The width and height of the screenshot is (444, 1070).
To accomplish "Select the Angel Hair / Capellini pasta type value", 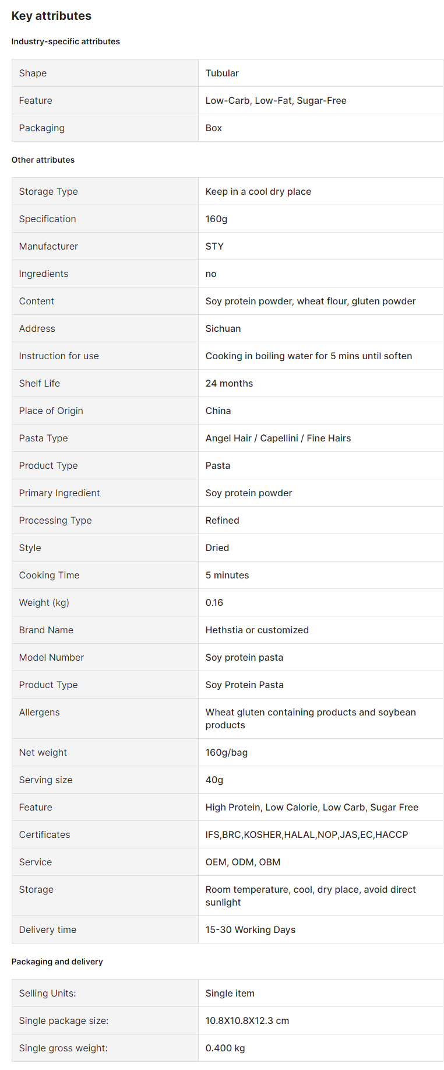I will (x=278, y=438).
